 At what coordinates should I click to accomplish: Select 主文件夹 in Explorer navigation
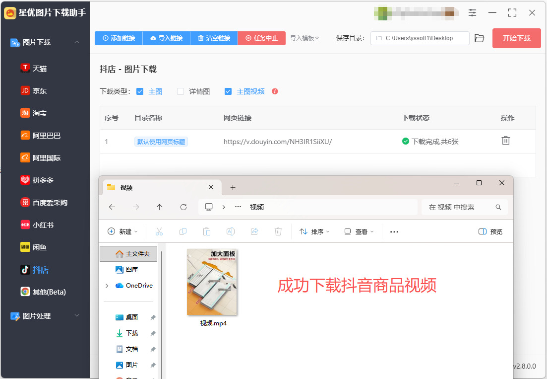point(128,254)
